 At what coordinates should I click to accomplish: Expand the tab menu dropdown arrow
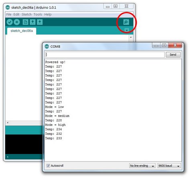pyautogui.click(x=126, y=30)
